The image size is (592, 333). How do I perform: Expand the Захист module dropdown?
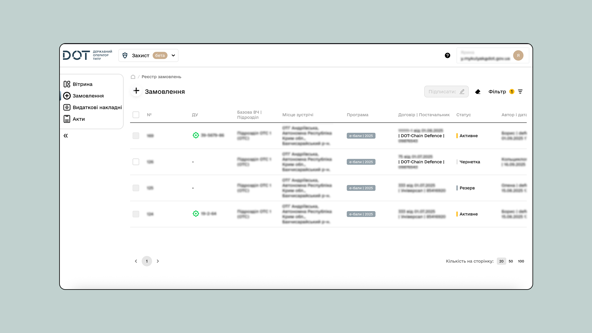click(173, 55)
